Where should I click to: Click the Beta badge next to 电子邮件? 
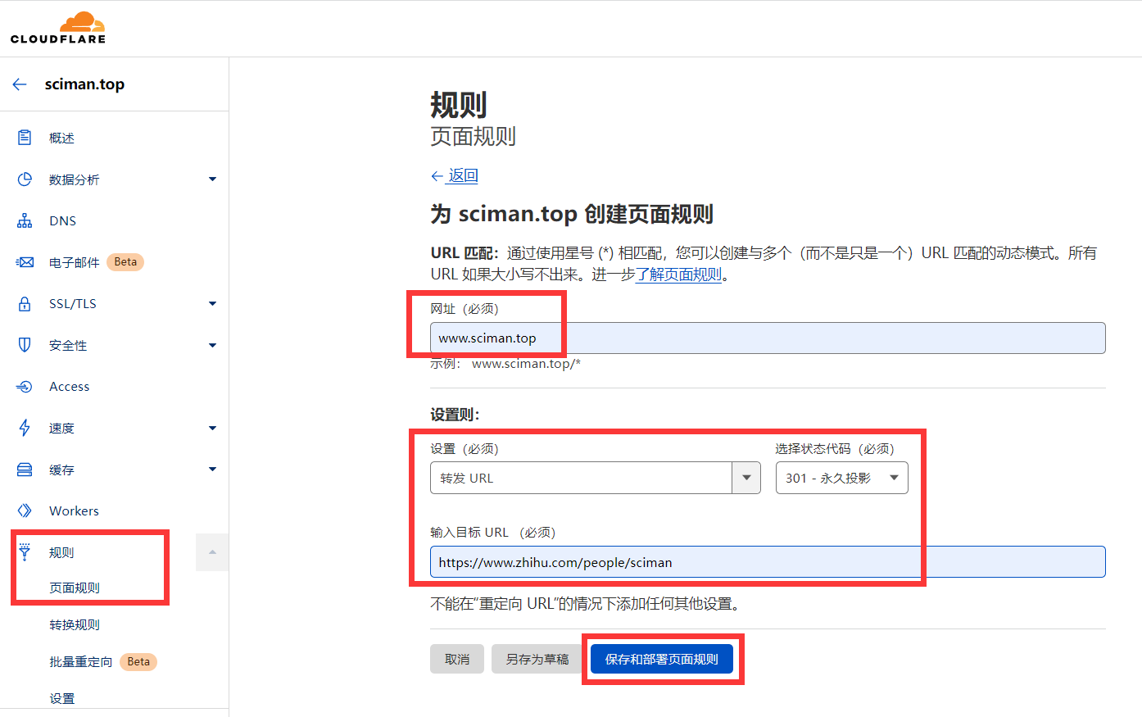[x=125, y=262]
